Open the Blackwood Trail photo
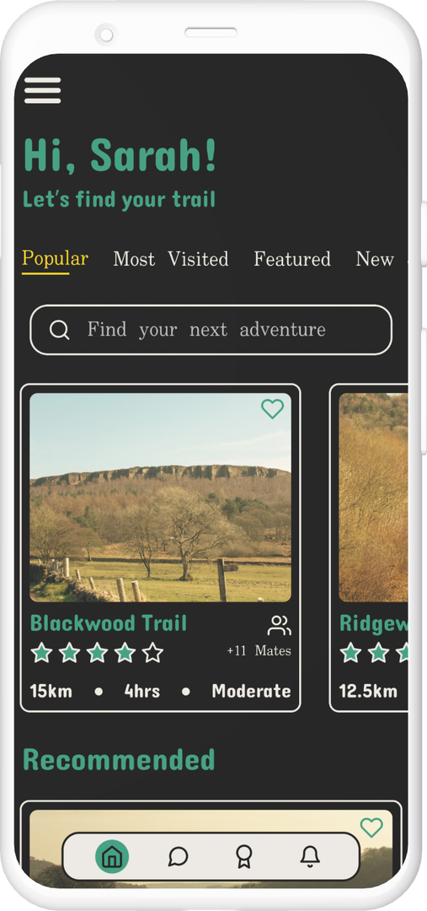427x911 pixels. click(160, 498)
